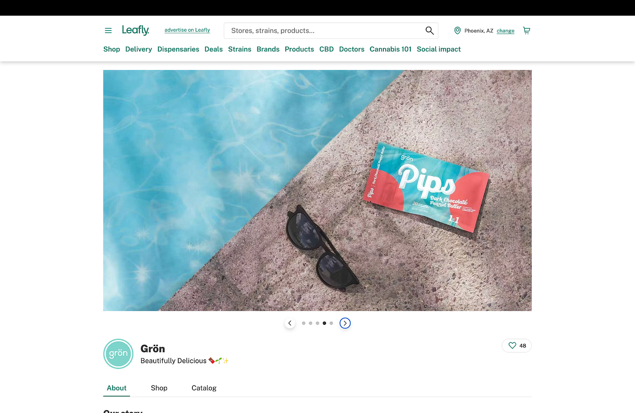Open the hamburger menu icon
Viewport: 635px width, 413px height.
108,31
